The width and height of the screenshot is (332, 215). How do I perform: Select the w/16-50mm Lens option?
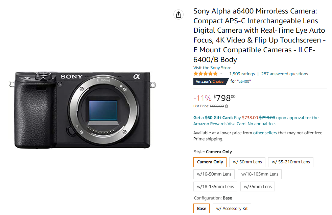coord(214,174)
